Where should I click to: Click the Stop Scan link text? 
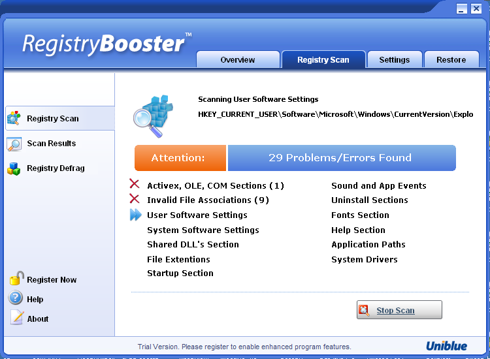point(395,310)
